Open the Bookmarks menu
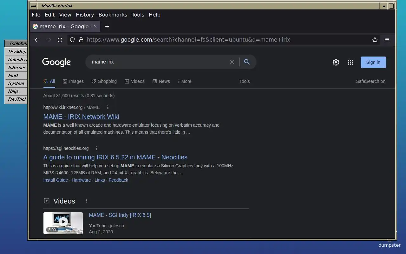Image resolution: width=406 pixels, height=254 pixels. [113, 15]
